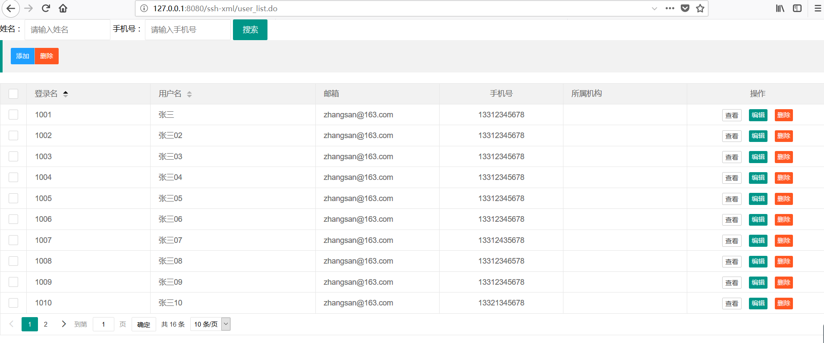Click 编辑 for user 1002
Screen dimensions: 824x343
(758, 136)
